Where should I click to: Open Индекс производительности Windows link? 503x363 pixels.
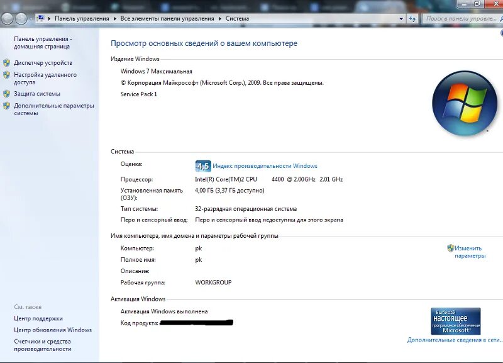[x=265, y=166]
